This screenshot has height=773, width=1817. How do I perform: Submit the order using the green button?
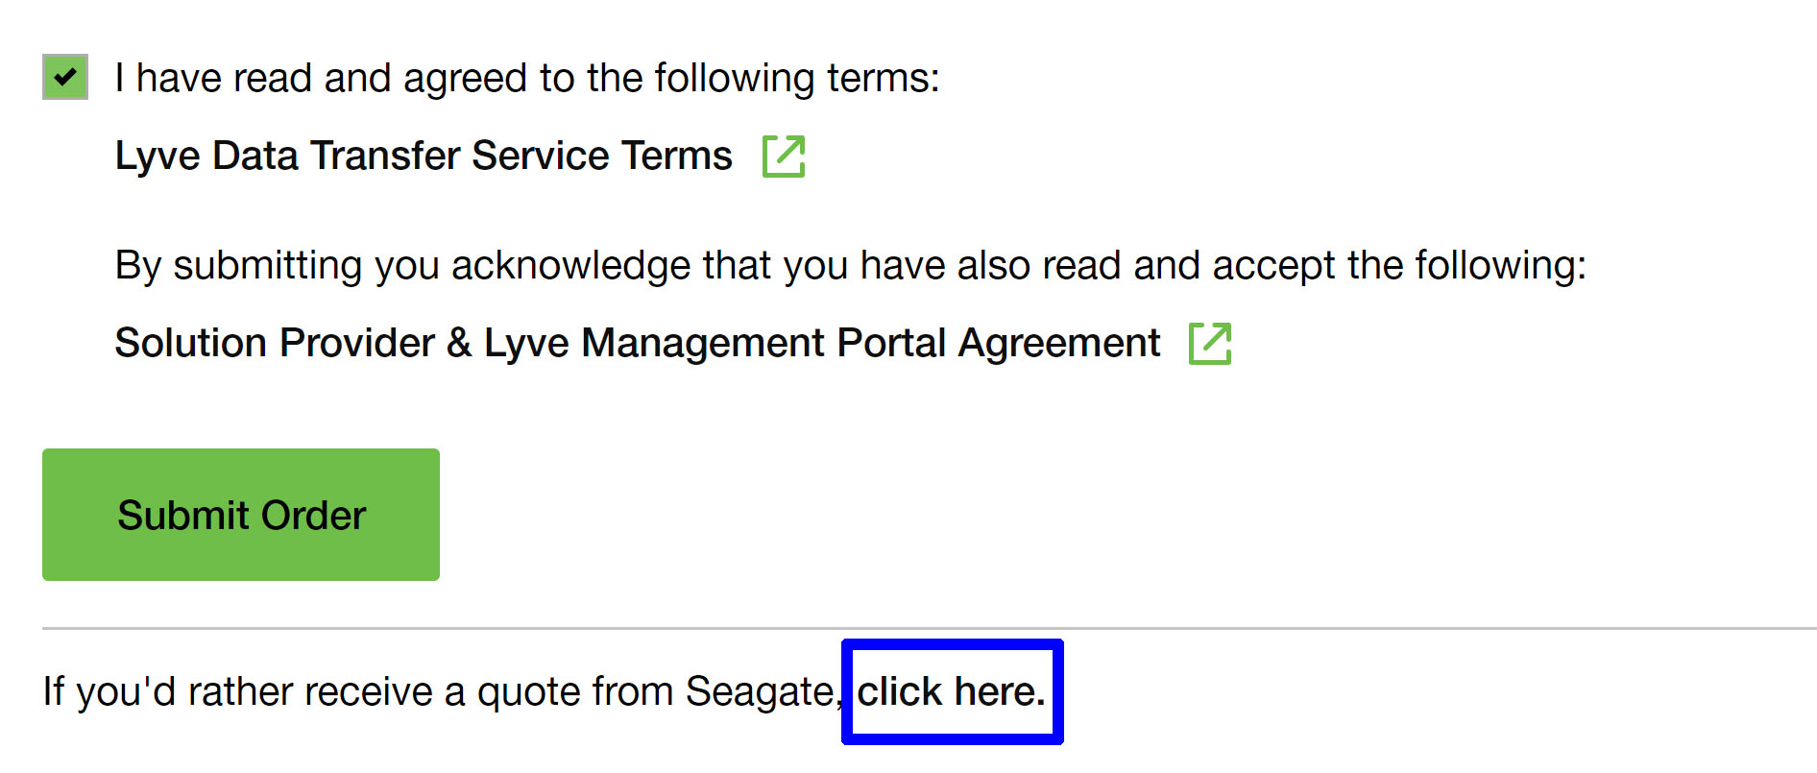coord(241,515)
